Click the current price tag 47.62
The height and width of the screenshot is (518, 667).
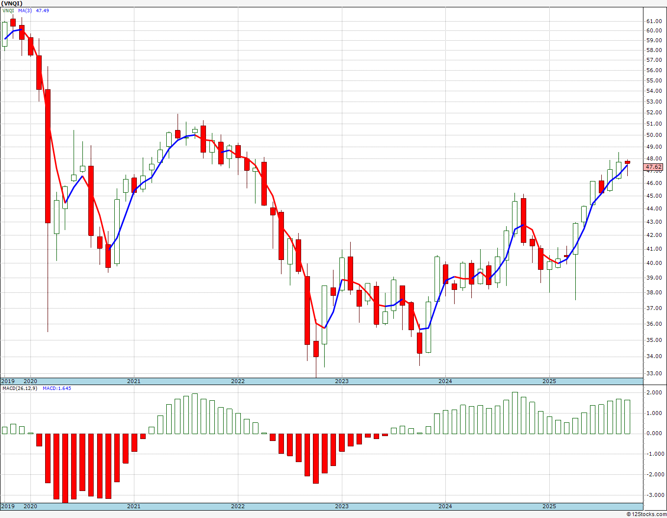(654, 167)
